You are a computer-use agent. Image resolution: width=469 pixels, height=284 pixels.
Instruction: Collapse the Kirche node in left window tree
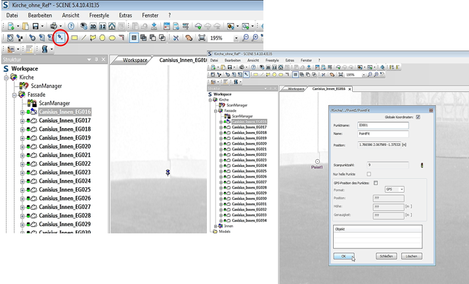point(6,78)
